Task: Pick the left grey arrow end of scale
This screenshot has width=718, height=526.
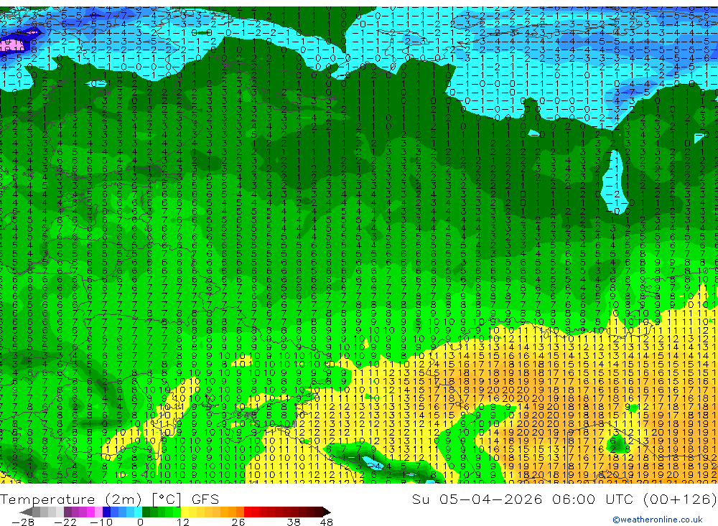Action: (26, 512)
